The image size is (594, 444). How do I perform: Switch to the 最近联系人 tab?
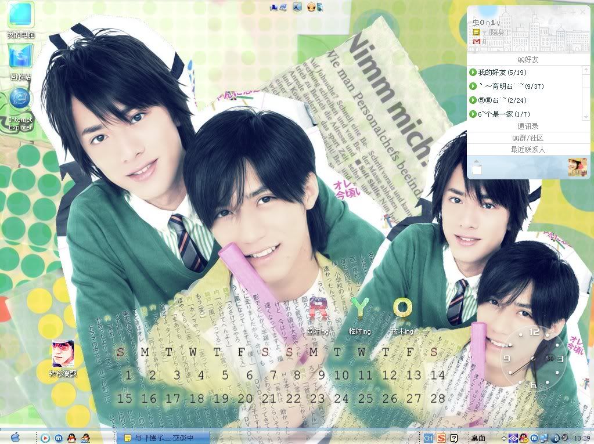coord(527,150)
